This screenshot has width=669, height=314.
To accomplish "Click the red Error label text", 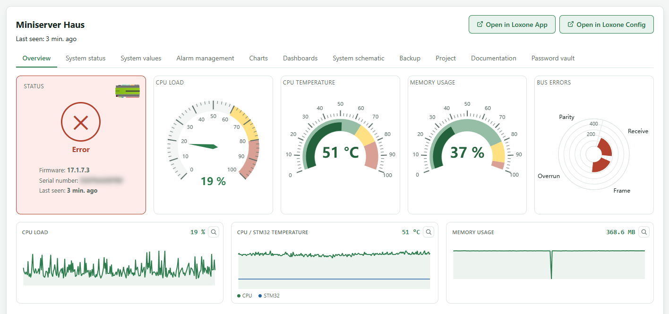I will (81, 149).
